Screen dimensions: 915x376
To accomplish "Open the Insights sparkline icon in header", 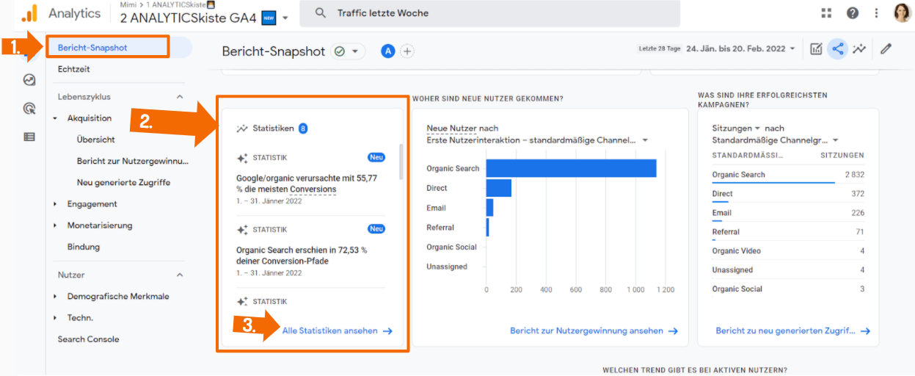I will tap(859, 49).
